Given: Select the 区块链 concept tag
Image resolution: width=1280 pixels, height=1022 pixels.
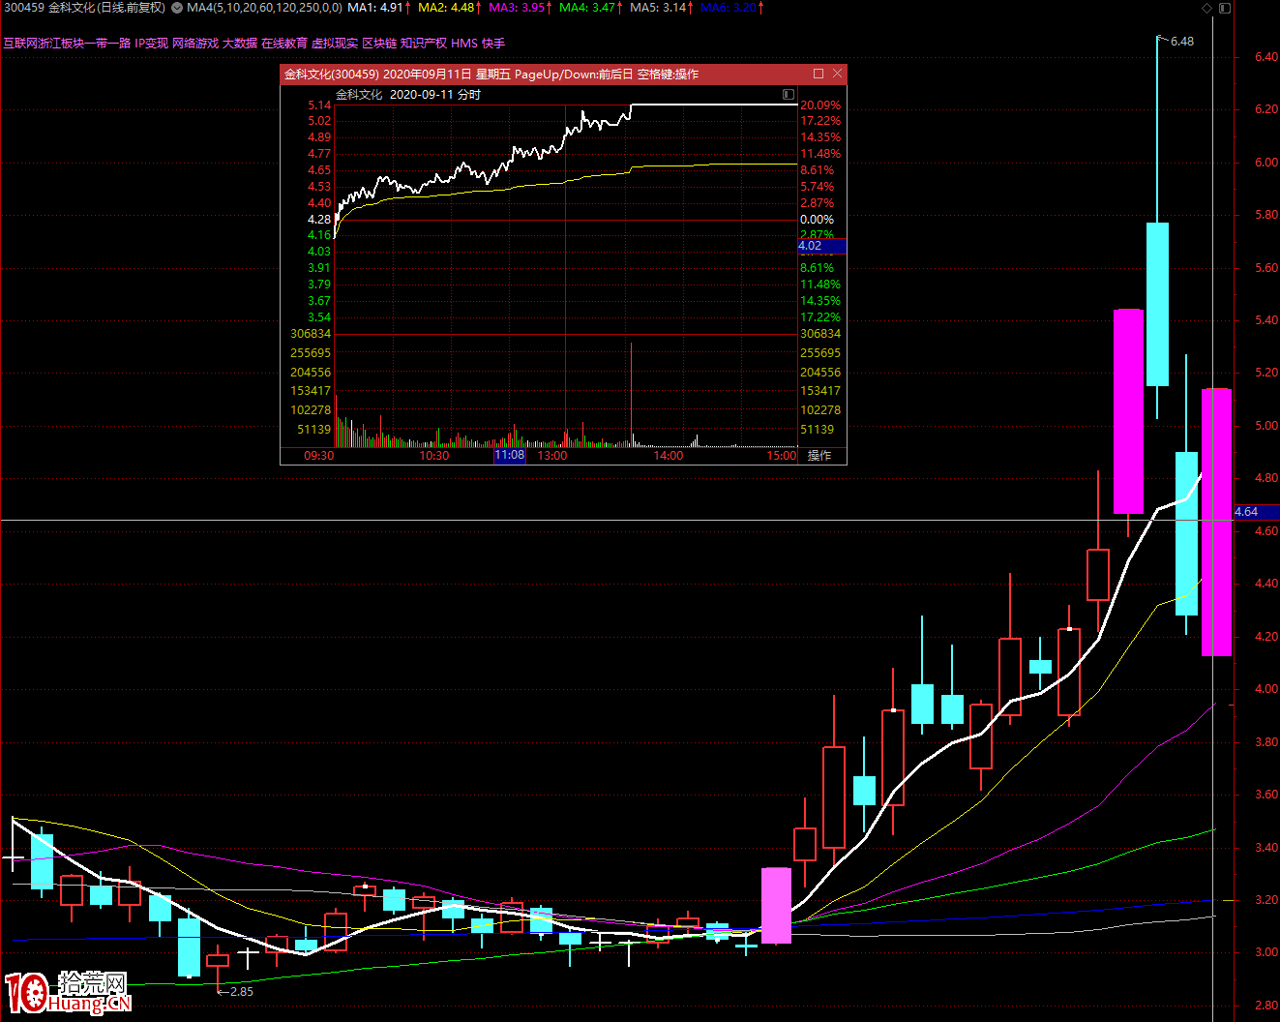Looking at the screenshot, I should pos(379,43).
